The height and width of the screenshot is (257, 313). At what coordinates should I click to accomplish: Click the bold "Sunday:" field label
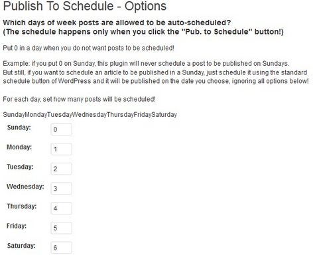[19, 128]
